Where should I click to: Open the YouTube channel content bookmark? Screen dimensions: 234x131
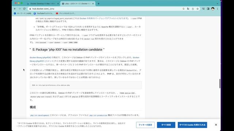66,13
